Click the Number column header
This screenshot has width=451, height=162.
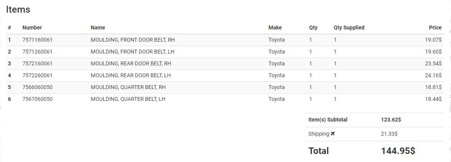pyautogui.click(x=32, y=28)
